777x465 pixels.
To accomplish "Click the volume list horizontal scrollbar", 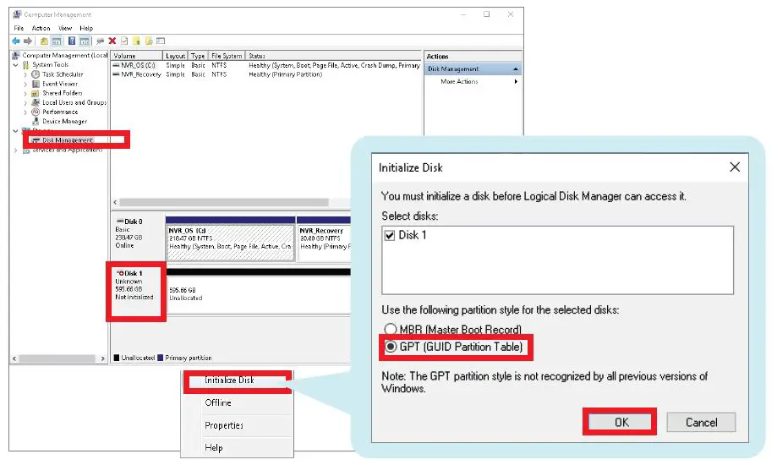I will [x=224, y=202].
